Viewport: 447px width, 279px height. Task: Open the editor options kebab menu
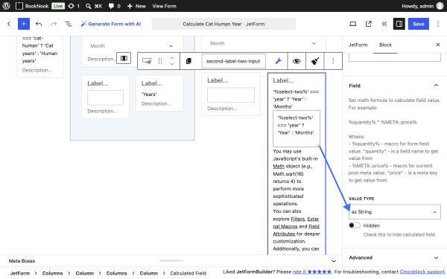438,24
